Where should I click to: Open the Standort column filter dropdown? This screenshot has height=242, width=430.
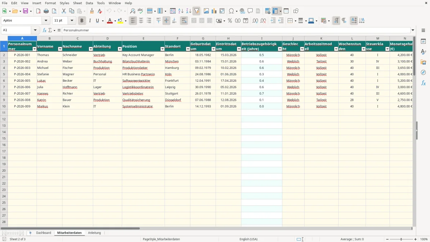click(x=188, y=49)
